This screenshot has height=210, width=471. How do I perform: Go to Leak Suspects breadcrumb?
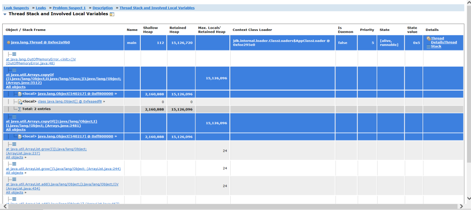coord(16,8)
